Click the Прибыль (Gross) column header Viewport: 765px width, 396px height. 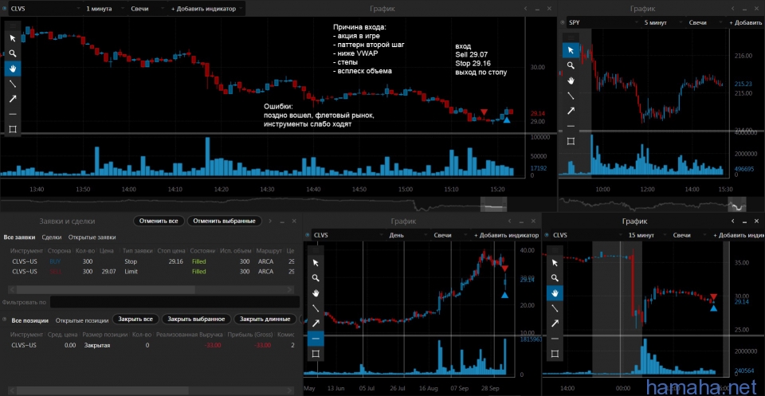249,335
